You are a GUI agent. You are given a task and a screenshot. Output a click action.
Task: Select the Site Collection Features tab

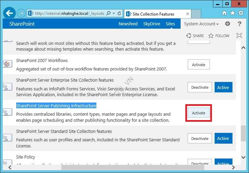click(x=157, y=14)
